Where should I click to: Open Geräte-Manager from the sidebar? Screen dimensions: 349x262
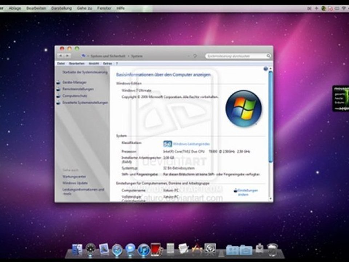(74, 82)
